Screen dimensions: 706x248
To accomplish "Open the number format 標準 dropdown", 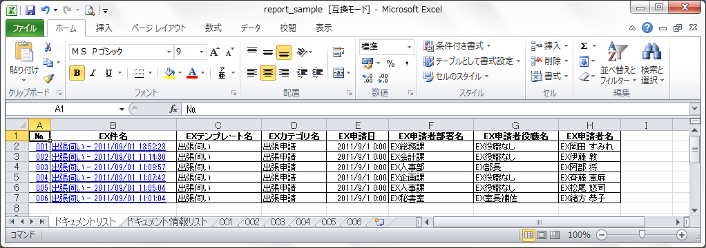I will click(409, 46).
